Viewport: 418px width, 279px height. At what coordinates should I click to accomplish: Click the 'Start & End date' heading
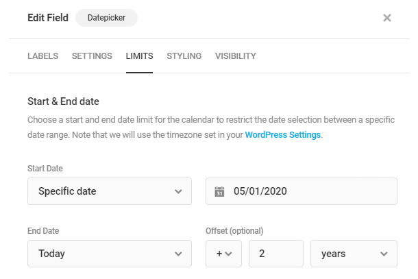pyautogui.click(x=64, y=101)
